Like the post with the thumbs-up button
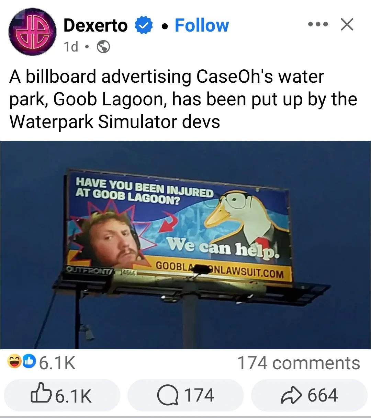Image resolution: width=371 pixels, height=418 pixels. click(x=62, y=395)
